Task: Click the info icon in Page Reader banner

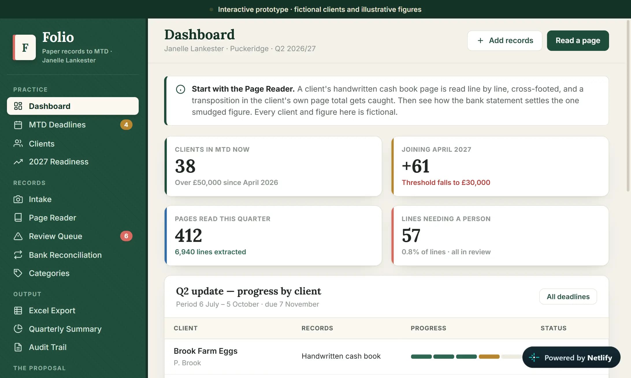Action: [181, 89]
